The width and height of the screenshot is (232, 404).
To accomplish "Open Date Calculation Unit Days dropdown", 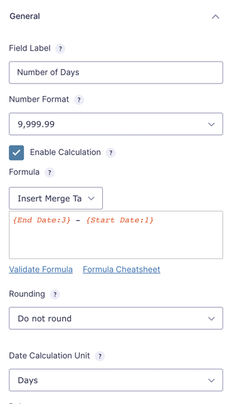I will pyautogui.click(x=116, y=380).
